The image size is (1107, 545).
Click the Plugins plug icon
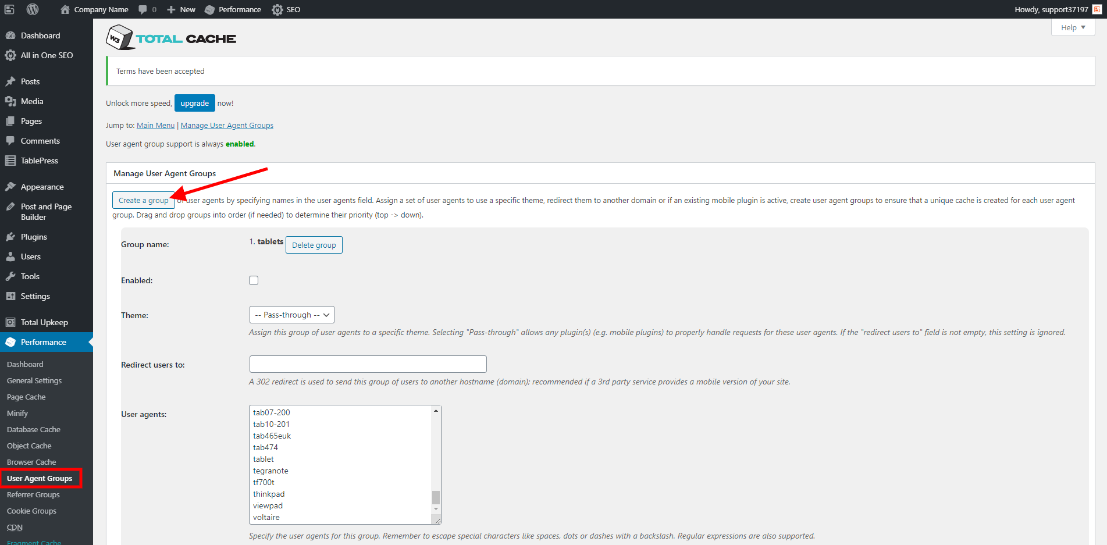[x=10, y=237]
